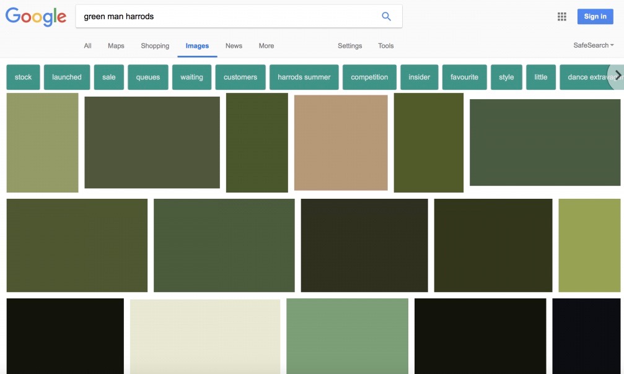Open the cream-colored image thumbnail

coord(204,336)
